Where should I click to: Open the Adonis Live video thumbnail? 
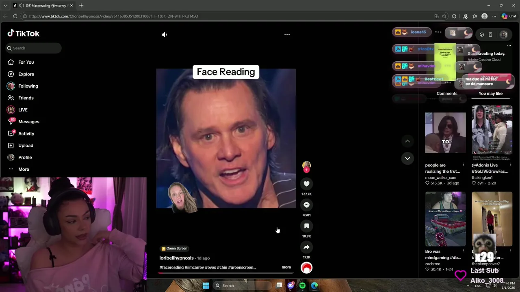click(x=492, y=133)
